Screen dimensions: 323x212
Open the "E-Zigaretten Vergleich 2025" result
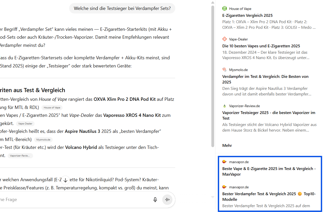247,15
